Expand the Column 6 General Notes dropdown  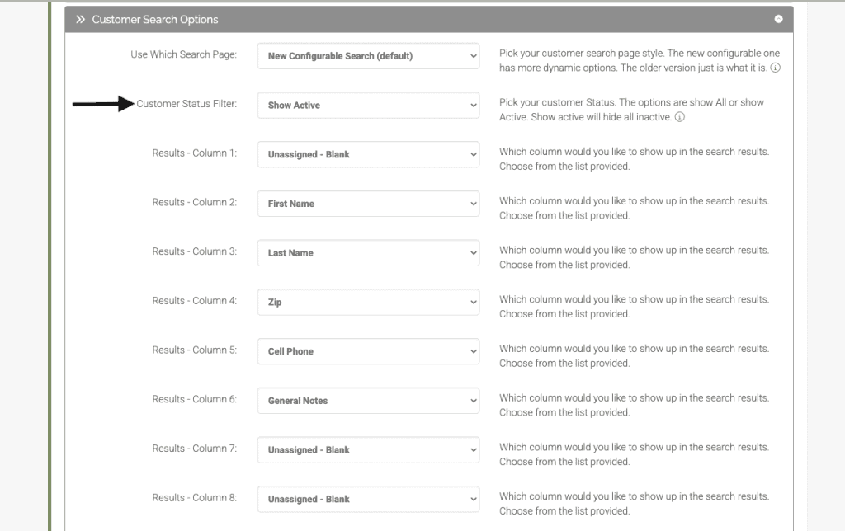tap(368, 401)
